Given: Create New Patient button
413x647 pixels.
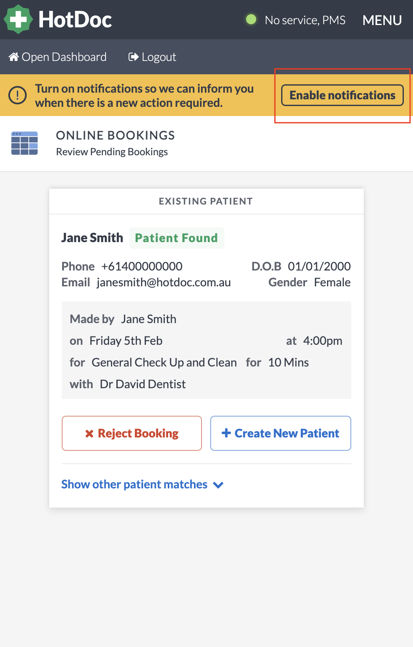Looking at the screenshot, I should [281, 433].
